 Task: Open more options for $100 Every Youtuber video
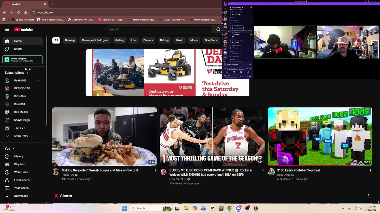coord(370,171)
